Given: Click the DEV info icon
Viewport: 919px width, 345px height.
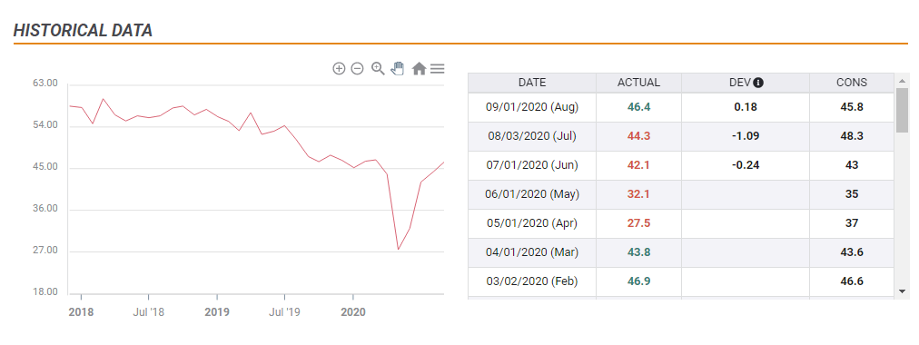Looking at the screenshot, I should click(x=758, y=83).
